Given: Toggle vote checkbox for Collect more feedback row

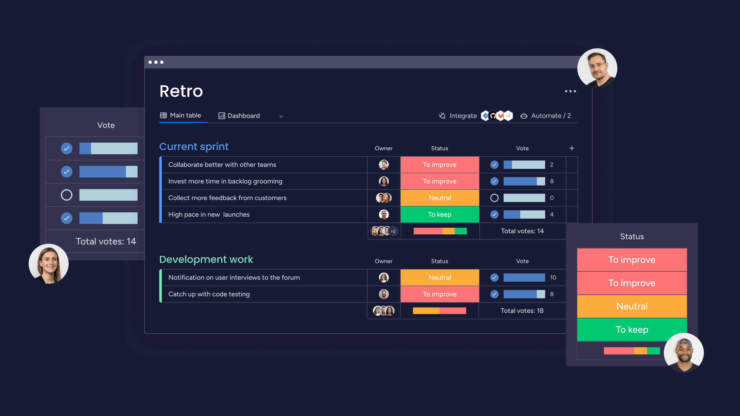Looking at the screenshot, I should pyautogui.click(x=493, y=198).
